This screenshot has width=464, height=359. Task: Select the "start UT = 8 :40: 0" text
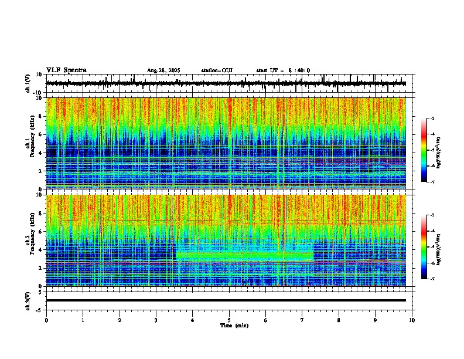coord(283,70)
